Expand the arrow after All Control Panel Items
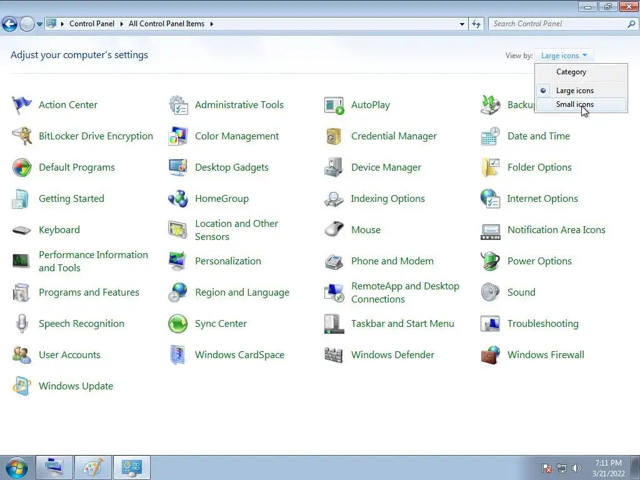Viewport: 640px width, 480px height. [211, 24]
